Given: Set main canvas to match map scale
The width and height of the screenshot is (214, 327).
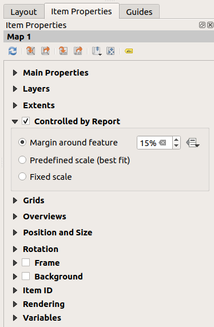Looking at the screenshot, I should 78,51.
